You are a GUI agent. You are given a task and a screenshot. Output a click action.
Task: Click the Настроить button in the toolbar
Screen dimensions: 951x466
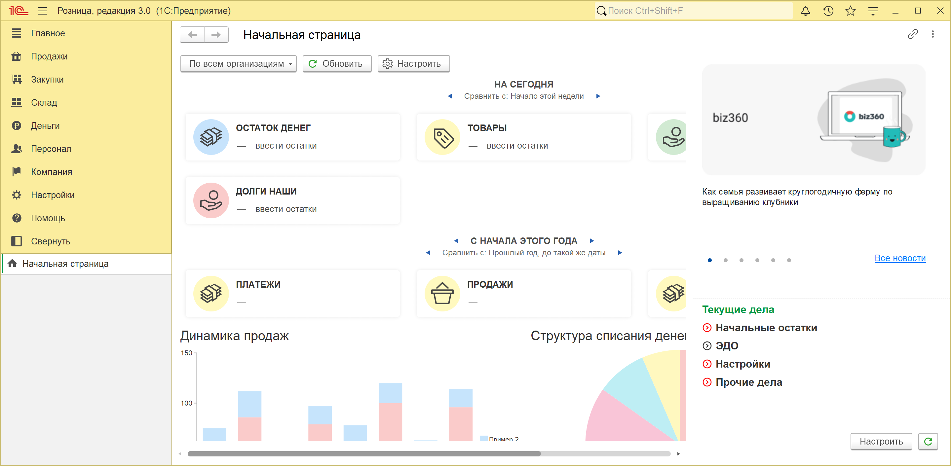413,64
